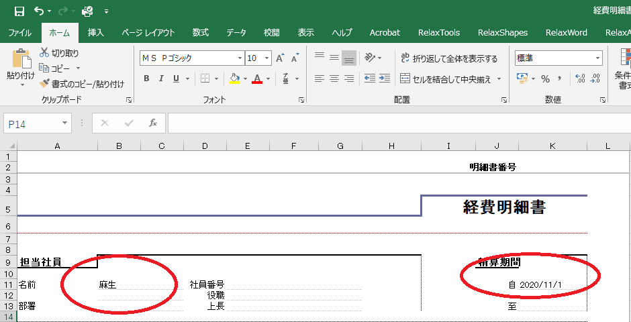This screenshot has width=631, height=322.
Task: Click the Insert Function fx icon
Action: point(153,123)
